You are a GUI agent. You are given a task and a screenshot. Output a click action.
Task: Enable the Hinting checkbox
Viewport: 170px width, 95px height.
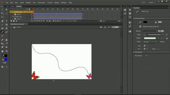click(159, 42)
